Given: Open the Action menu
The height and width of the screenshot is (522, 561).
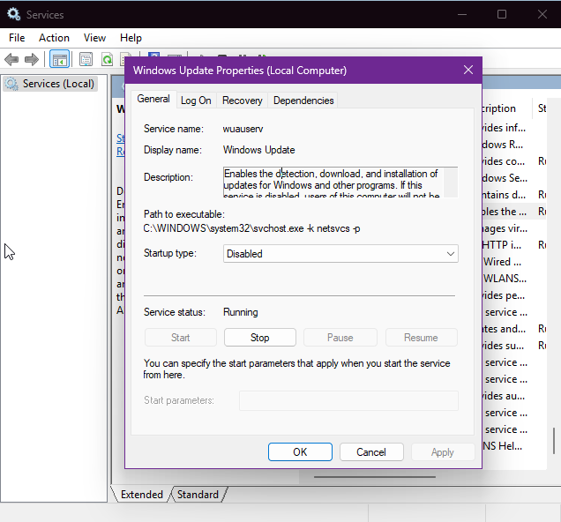Looking at the screenshot, I should tap(54, 38).
